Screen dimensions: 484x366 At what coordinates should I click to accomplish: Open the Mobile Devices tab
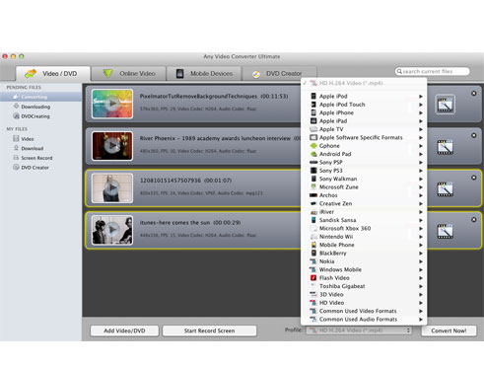(204, 74)
